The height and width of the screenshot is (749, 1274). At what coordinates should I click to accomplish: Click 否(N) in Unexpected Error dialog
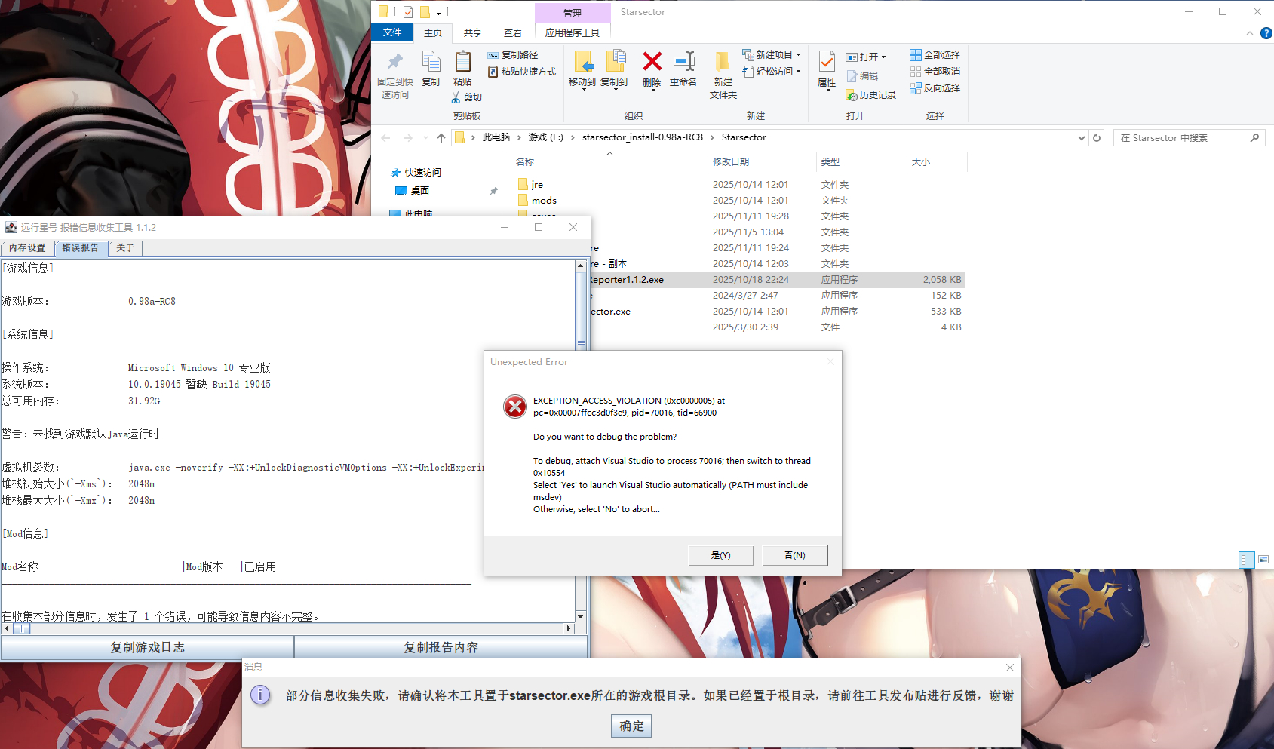[x=794, y=555]
